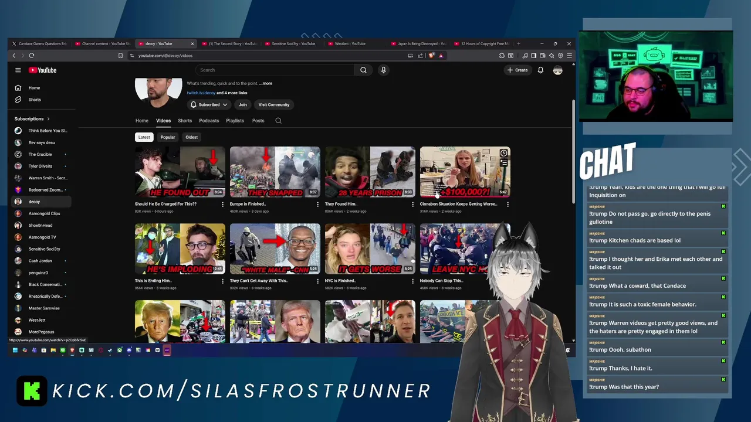Search within channel magnifier icon
The height and width of the screenshot is (422, 751).
(x=278, y=121)
